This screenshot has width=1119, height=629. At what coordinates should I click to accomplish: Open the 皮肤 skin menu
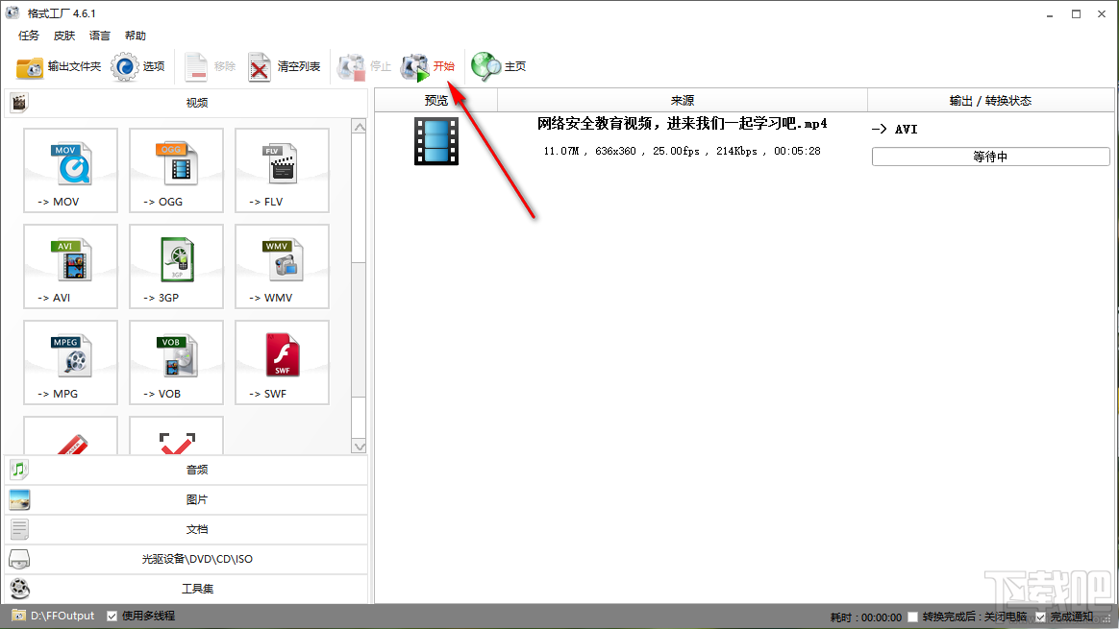coord(64,36)
